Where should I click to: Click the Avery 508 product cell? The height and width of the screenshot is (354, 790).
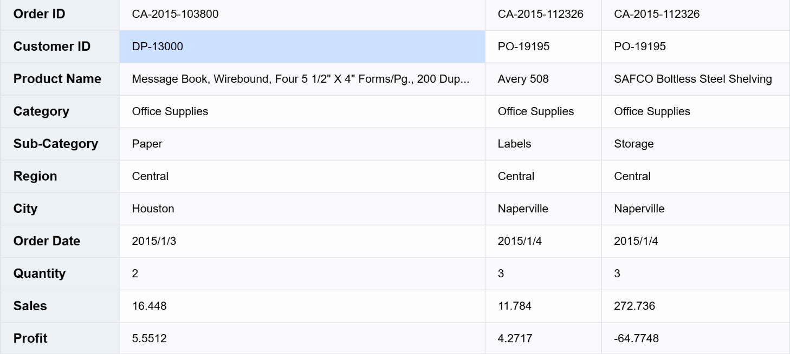[543, 79]
